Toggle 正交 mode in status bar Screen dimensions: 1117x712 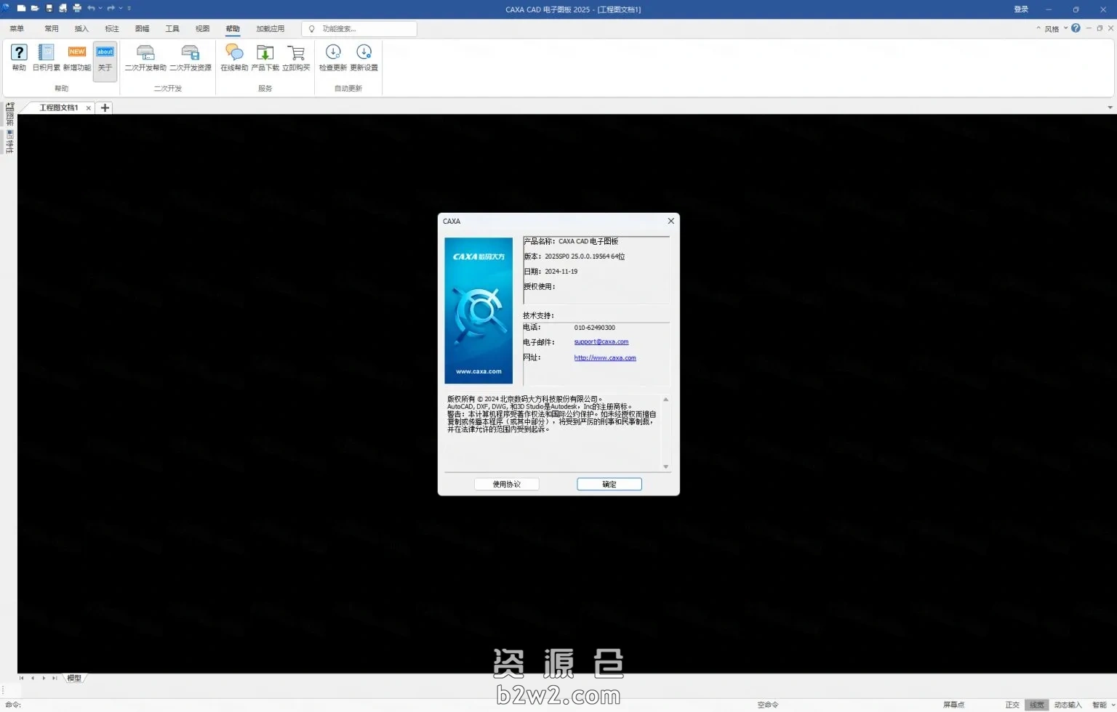tap(1012, 705)
